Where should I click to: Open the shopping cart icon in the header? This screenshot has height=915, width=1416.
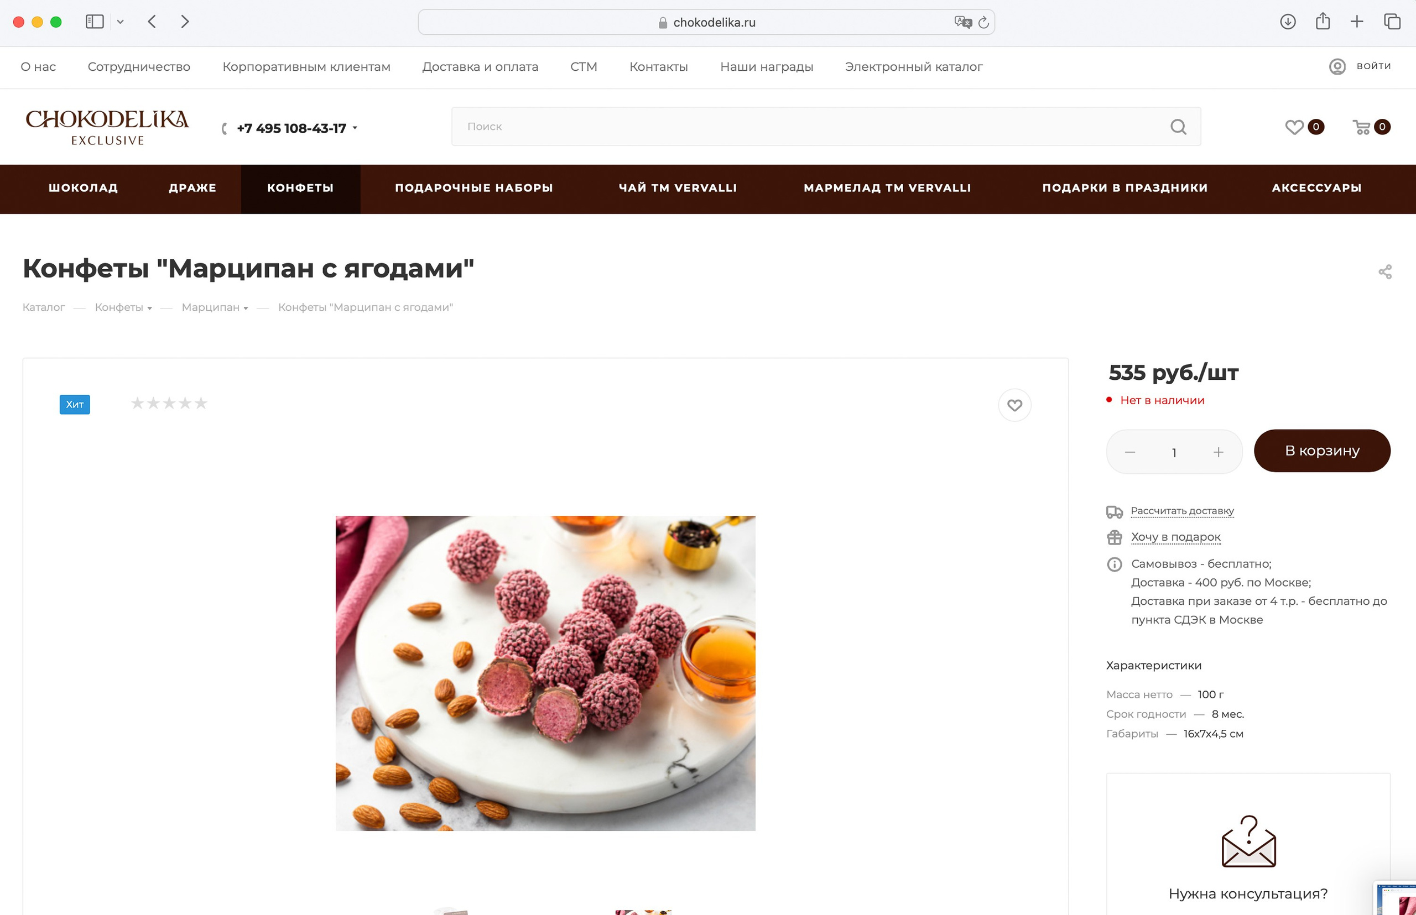coord(1361,127)
